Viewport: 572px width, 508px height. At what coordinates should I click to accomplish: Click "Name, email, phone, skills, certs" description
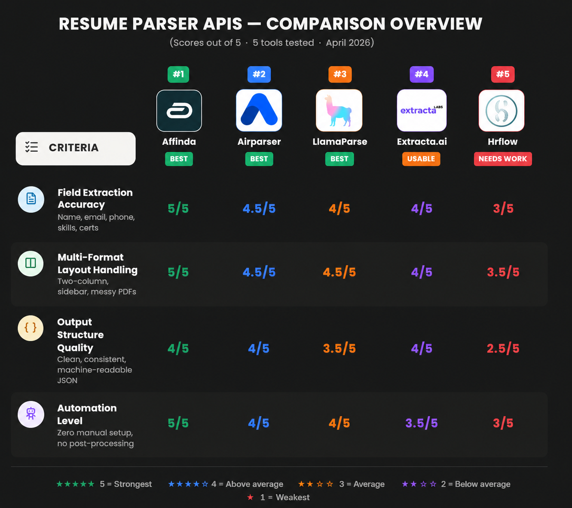tap(96, 222)
